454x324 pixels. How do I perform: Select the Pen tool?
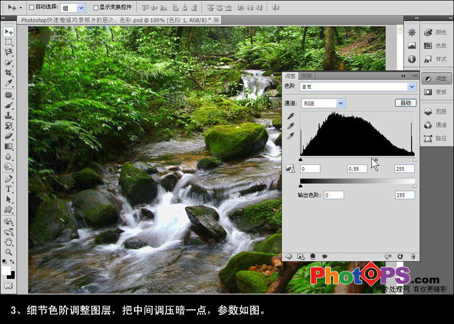(9, 178)
